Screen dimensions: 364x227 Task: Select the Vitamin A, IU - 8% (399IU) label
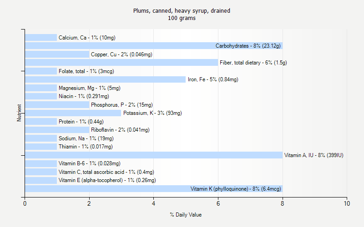313,155
